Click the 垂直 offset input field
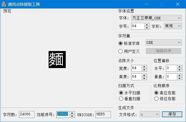The height and width of the screenshot is (122, 186). coord(172,77)
